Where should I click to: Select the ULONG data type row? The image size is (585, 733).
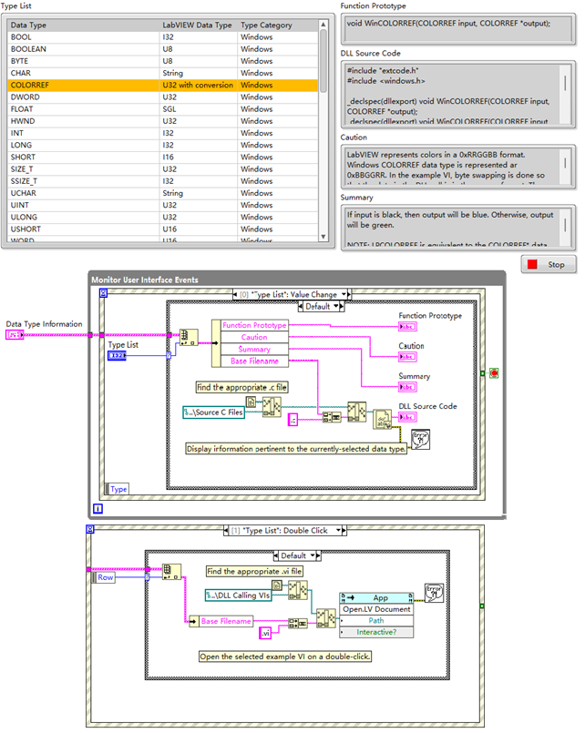click(163, 217)
